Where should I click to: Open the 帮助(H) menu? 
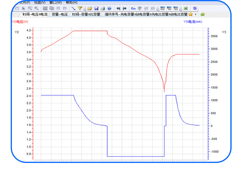pos(71,2)
